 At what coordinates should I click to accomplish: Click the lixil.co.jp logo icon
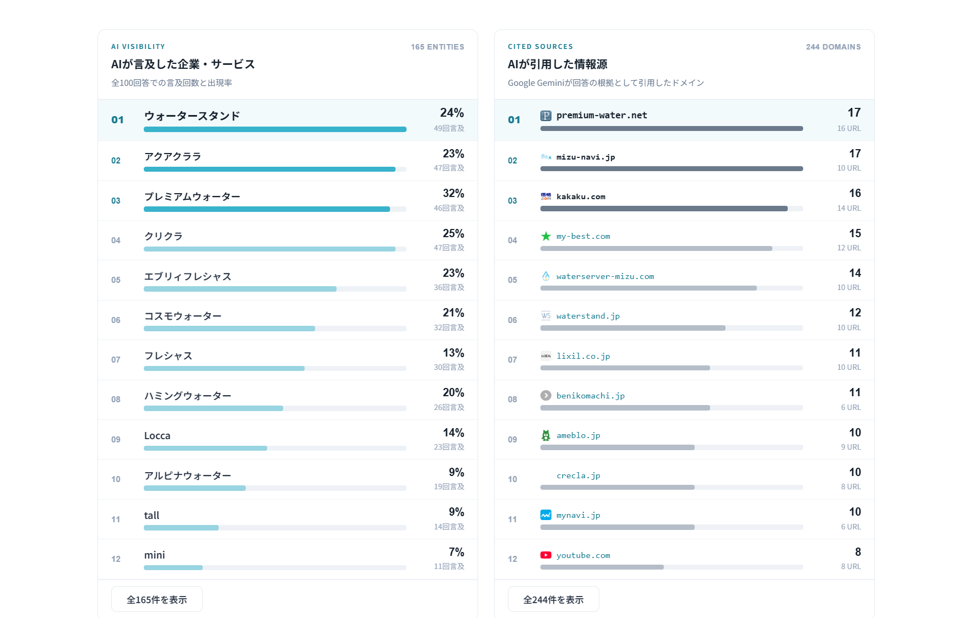(545, 356)
